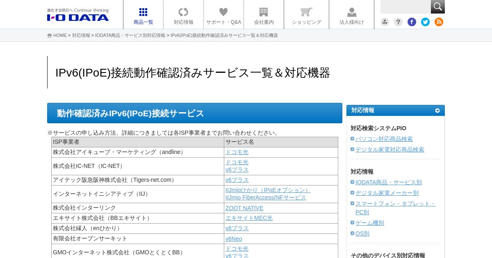This screenshot has width=492, height=258.
Task: Click the 動作確認済みIPv6(IPoE)接続サービス heading
Action: point(195,113)
